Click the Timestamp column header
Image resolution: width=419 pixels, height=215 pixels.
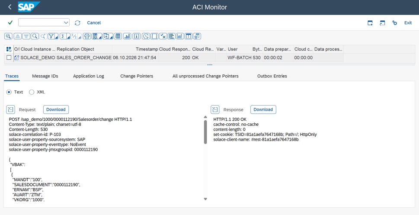click(135, 49)
